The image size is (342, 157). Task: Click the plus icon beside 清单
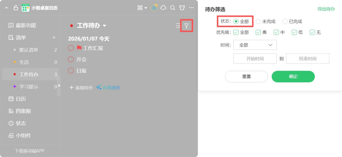tap(54, 38)
